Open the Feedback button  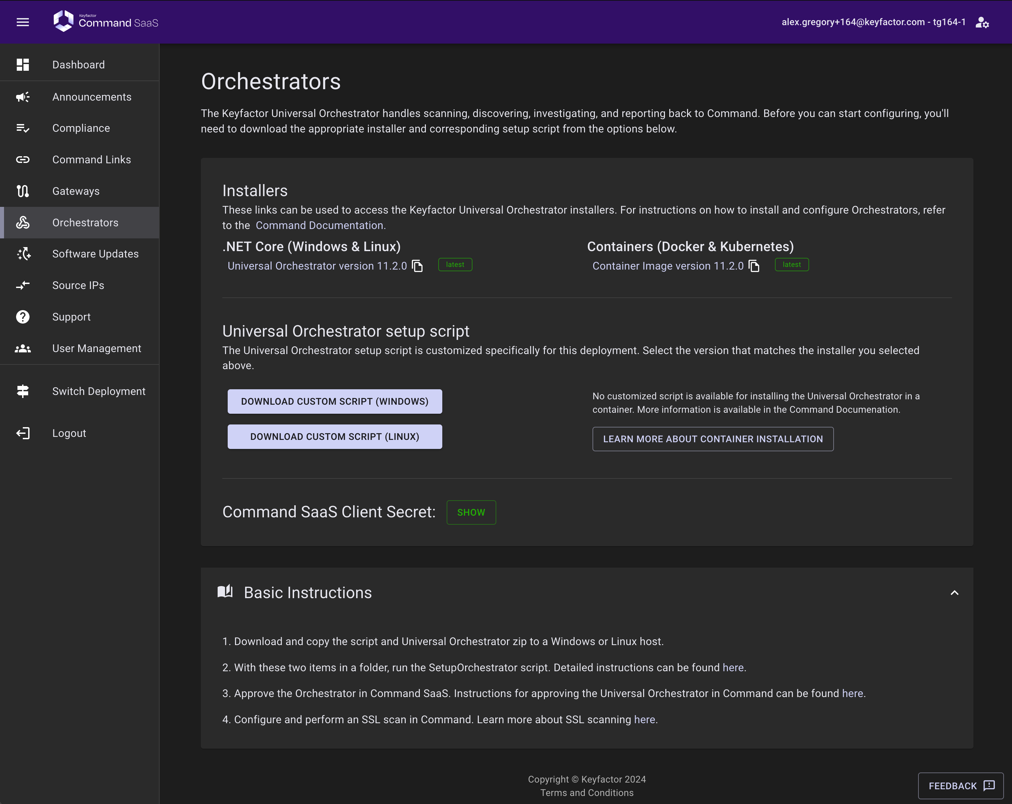coord(960,786)
